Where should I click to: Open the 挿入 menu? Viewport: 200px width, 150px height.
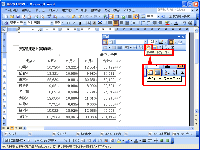pyautogui.click(x=54, y=10)
